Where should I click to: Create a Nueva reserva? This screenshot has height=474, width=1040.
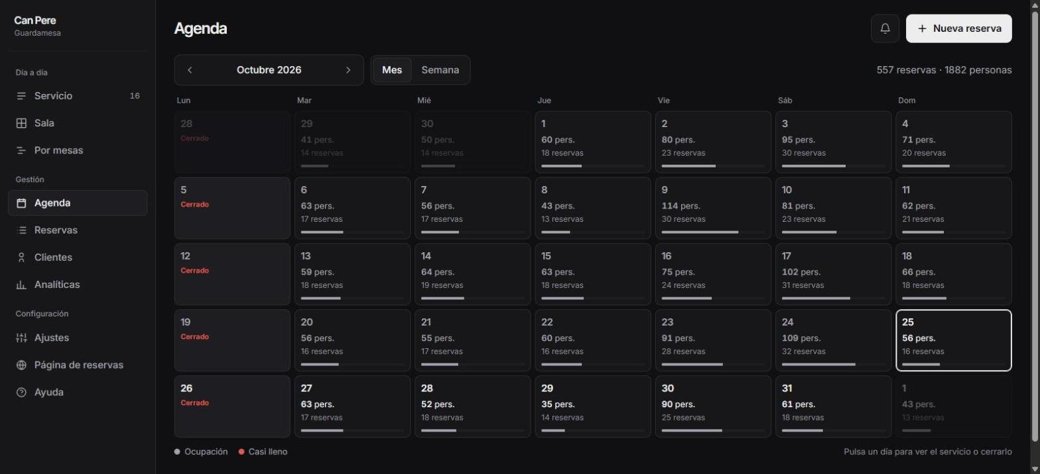(959, 28)
